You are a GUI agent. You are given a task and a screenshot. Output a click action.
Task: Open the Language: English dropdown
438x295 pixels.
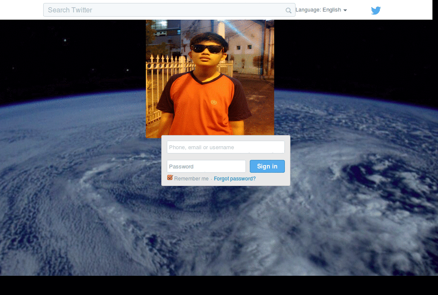[321, 10]
